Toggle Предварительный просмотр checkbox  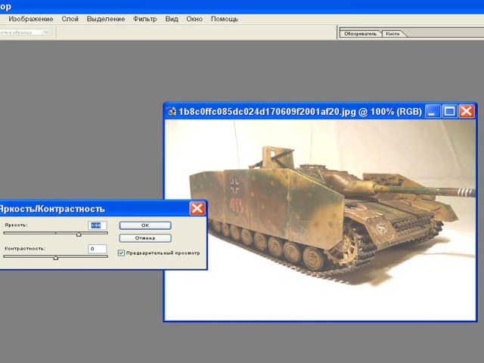[121, 253]
